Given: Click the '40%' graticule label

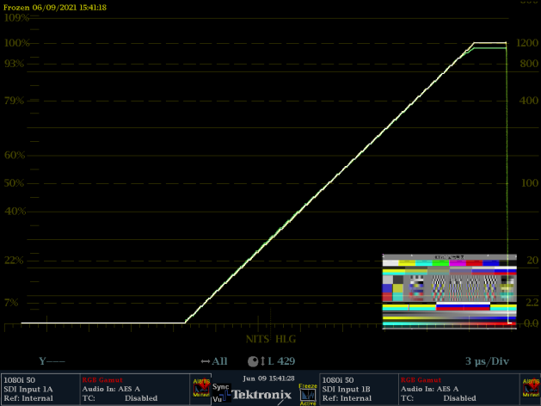Looking at the screenshot, I should pos(15,211).
